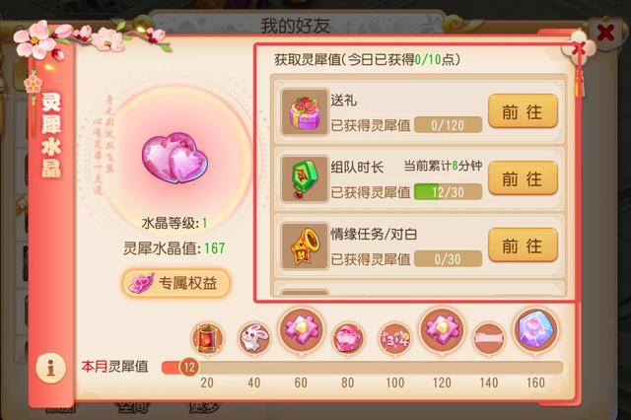The height and width of the screenshot is (420, 631).
Task: Close the 我的好友 panel with red X
Action: click(605, 33)
